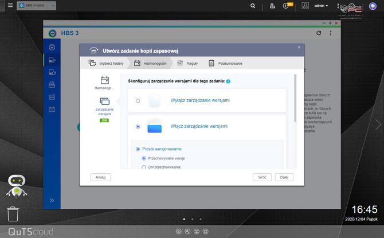Open the Qboti robot assistant
The width and height of the screenshot is (384, 238).
click(17, 186)
